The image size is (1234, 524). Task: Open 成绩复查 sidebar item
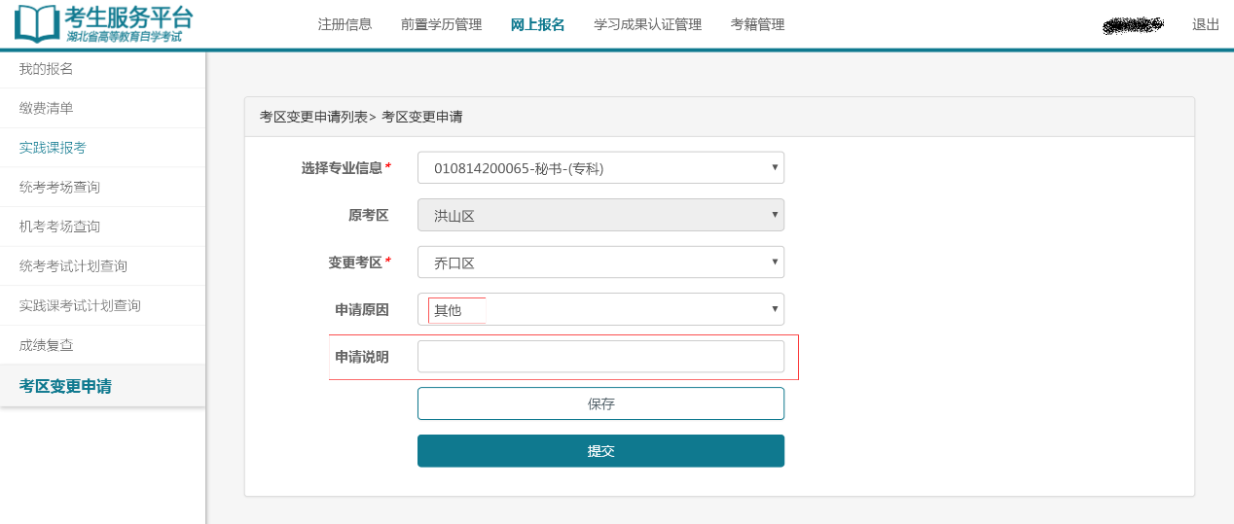click(47, 345)
